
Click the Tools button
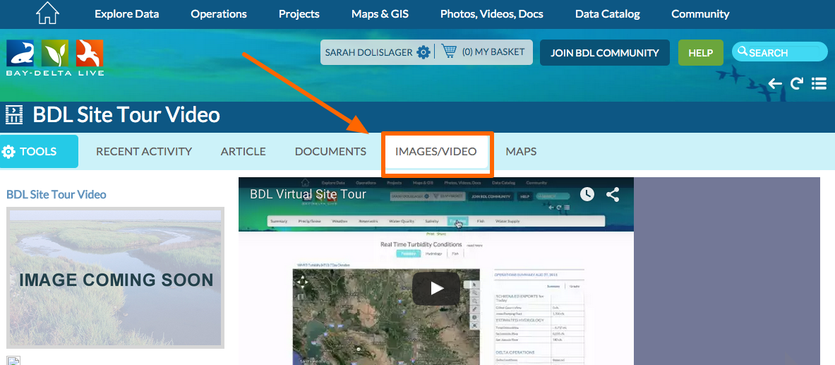point(39,151)
